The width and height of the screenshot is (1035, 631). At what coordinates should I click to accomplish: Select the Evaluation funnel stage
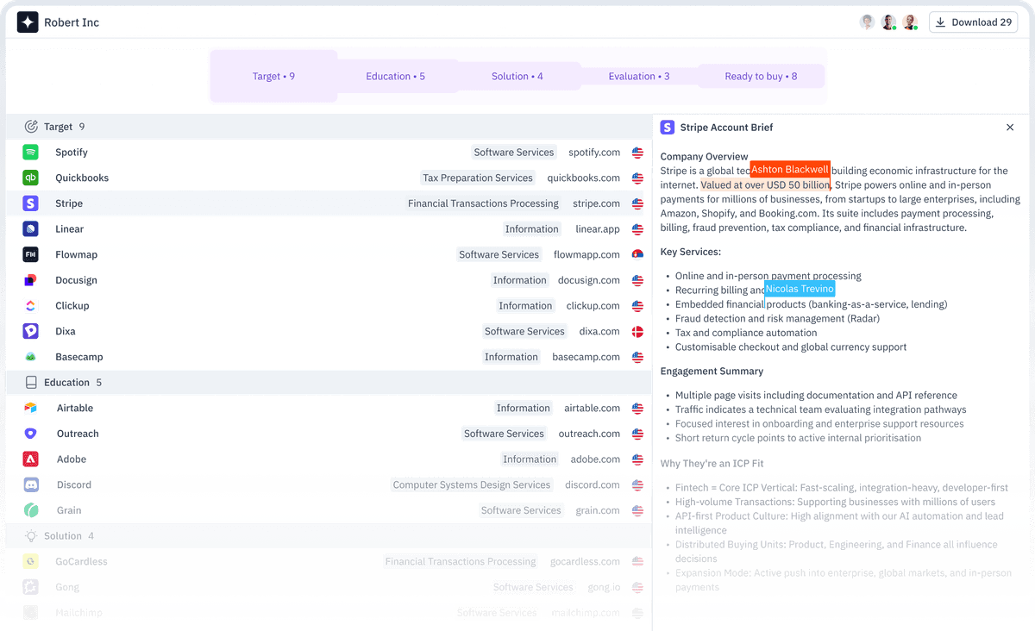click(x=639, y=76)
